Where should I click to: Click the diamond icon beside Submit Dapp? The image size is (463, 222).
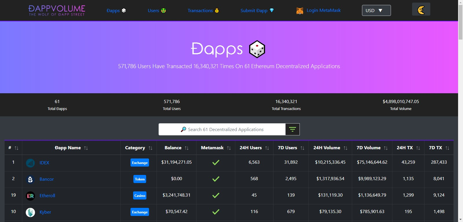[x=272, y=10]
